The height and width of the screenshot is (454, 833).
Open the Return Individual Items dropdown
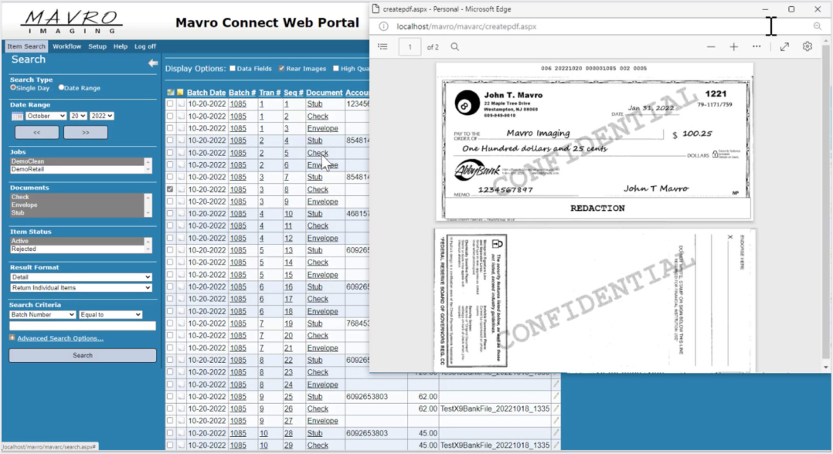80,288
